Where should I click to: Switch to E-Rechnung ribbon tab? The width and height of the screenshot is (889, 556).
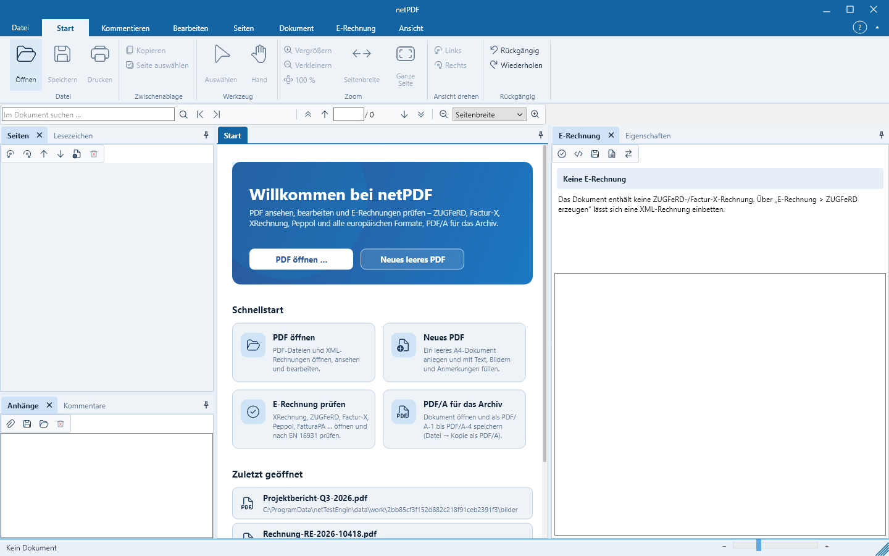coord(356,28)
